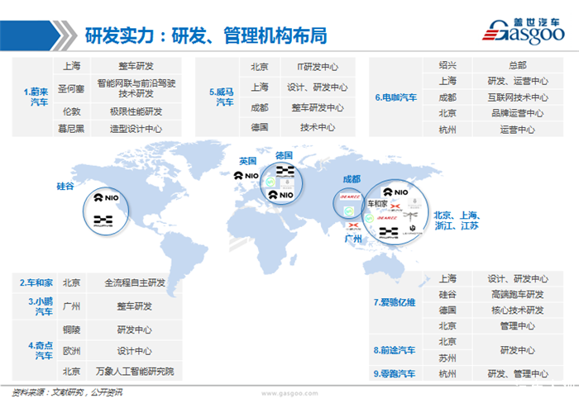Select the 管理中心 cell in 爱驰亿维 table
Image resolution: width=579 pixels, height=398 pixels.
tap(517, 326)
